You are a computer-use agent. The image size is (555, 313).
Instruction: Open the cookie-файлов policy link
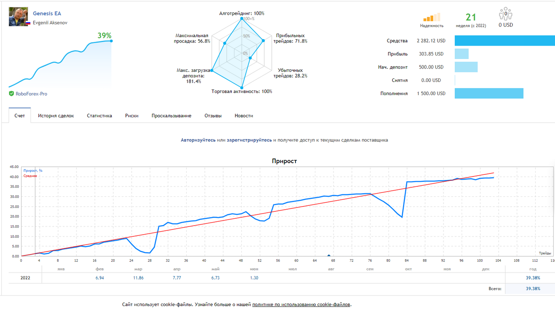[301, 304]
